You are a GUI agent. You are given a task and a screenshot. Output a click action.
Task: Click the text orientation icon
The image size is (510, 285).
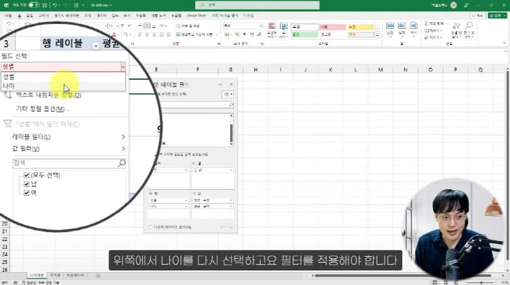tap(163, 26)
